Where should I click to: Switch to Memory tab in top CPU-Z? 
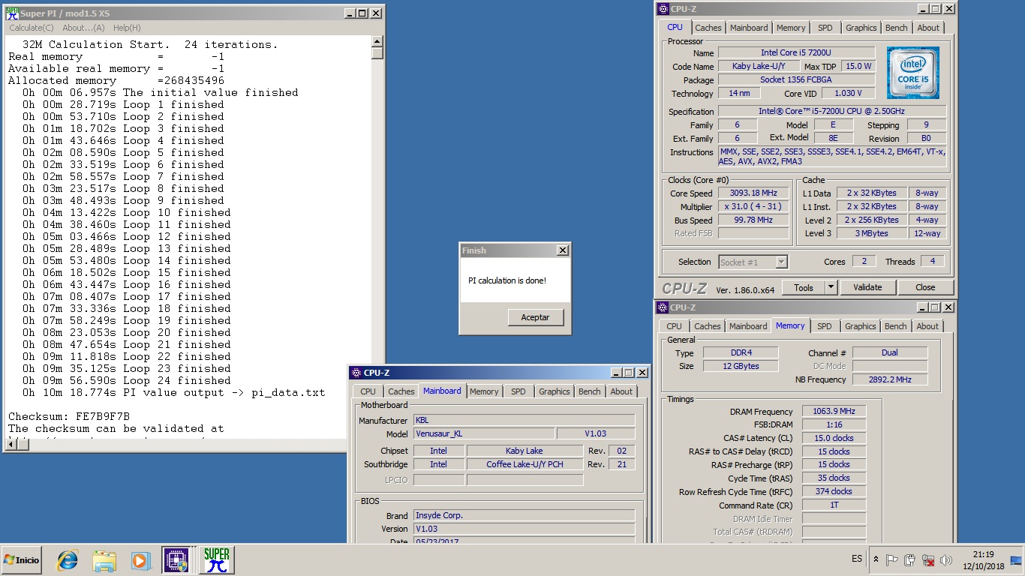[791, 28]
